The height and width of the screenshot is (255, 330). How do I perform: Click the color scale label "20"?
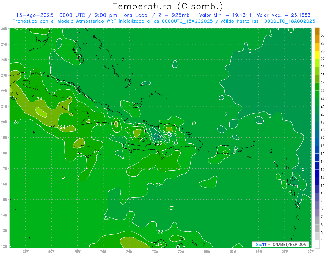[x=323, y=114]
